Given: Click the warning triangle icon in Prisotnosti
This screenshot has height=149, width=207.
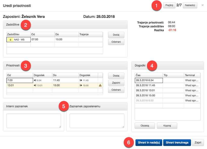Looking at the screenshot, I should [x=100, y=86].
